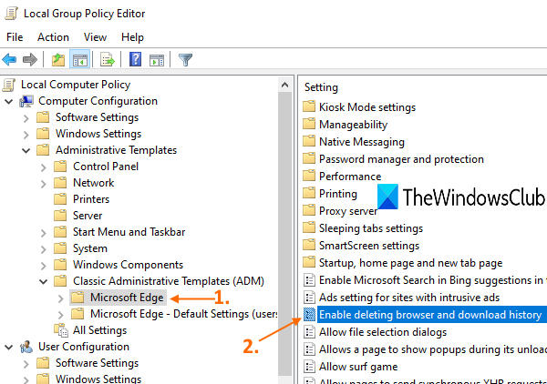The image size is (547, 384).
Task: Expand the Network node
Action: (x=44, y=184)
